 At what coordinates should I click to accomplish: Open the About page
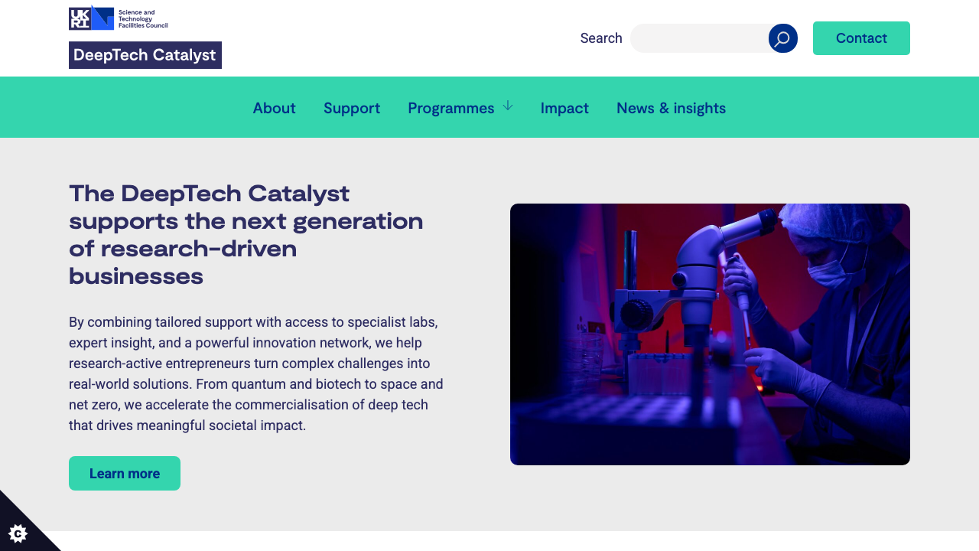pos(274,108)
